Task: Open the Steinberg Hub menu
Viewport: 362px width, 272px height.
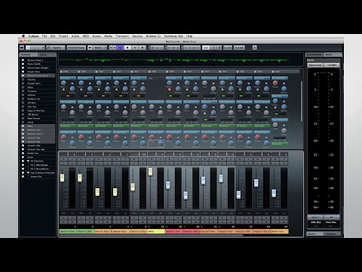Action: point(173,36)
